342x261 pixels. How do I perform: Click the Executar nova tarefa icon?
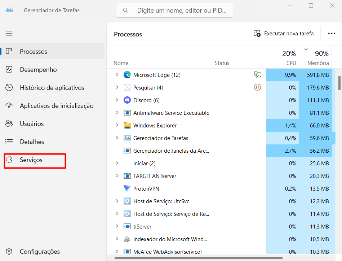pyautogui.click(x=257, y=34)
